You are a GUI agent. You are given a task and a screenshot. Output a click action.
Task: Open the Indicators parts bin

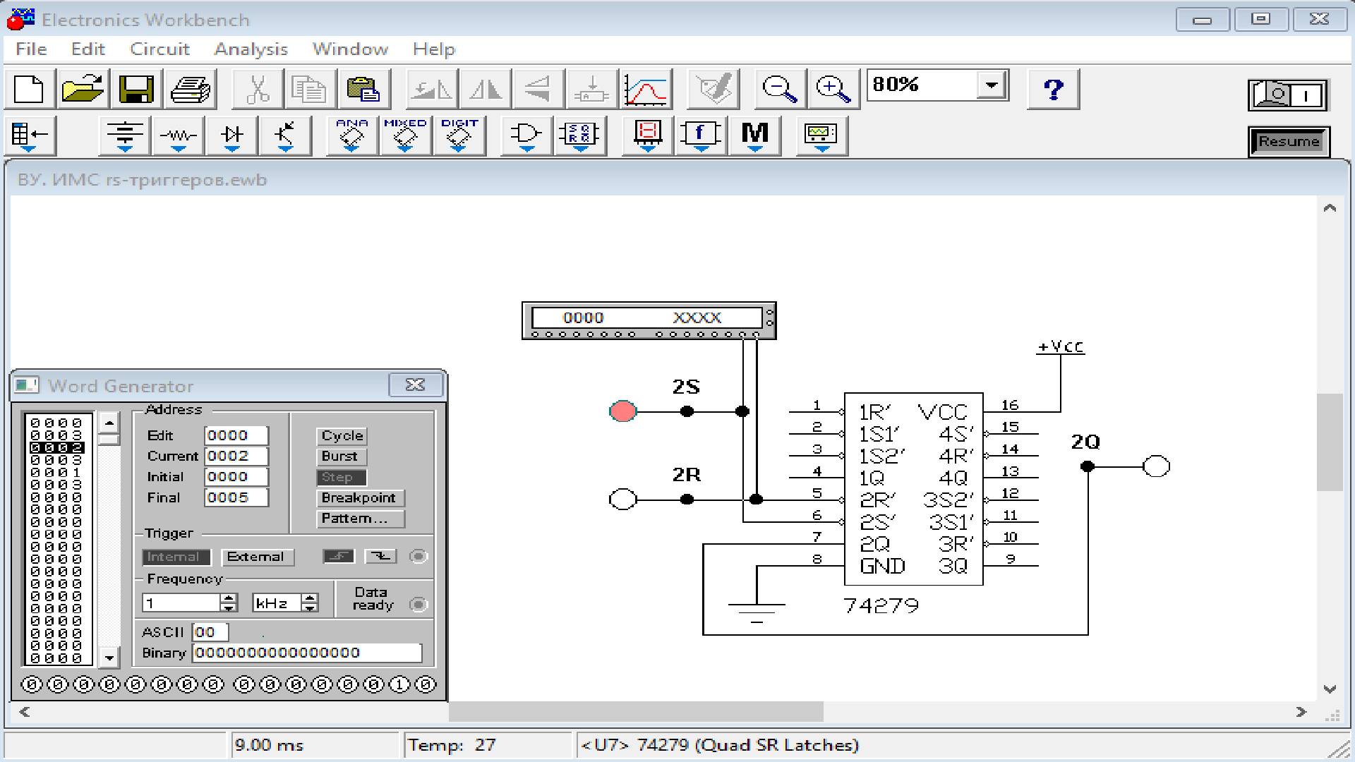pos(648,135)
